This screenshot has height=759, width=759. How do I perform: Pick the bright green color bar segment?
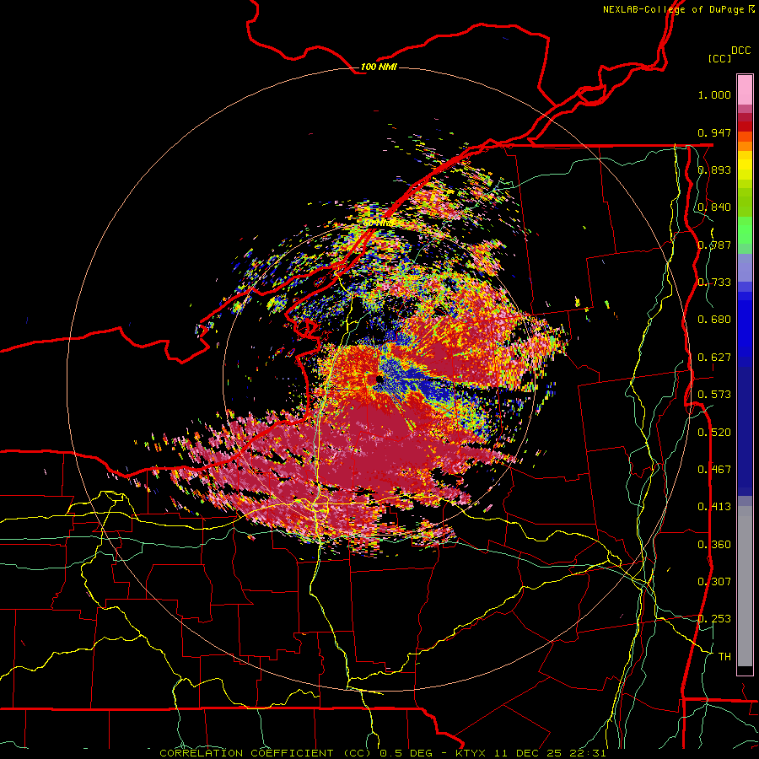[x=745, y=230]
